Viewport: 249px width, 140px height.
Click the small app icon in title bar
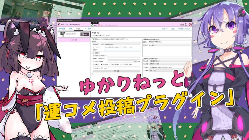58,20
